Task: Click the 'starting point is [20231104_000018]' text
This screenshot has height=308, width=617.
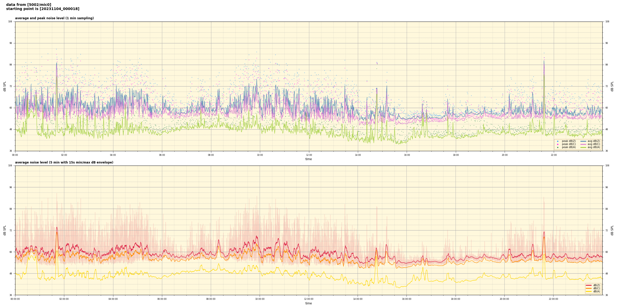Action: click(43, 9)
